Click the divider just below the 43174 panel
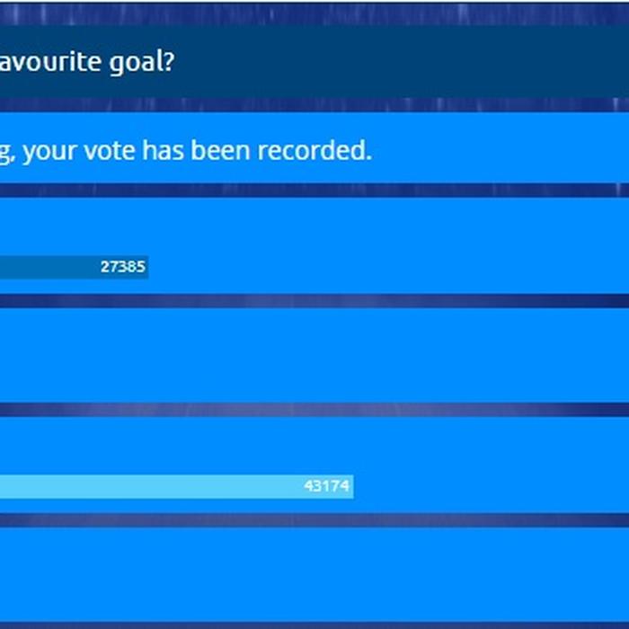The width and height of the screenshot is (629, 629). pos(314,519)
